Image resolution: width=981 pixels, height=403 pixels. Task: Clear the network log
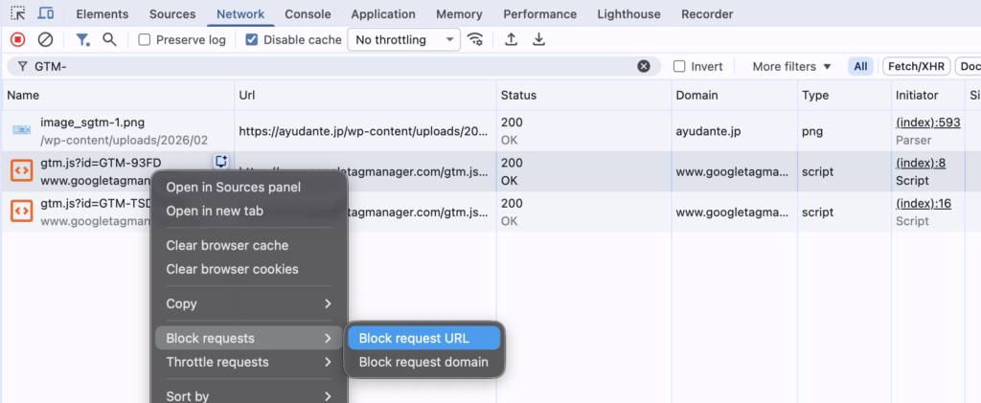45,39
